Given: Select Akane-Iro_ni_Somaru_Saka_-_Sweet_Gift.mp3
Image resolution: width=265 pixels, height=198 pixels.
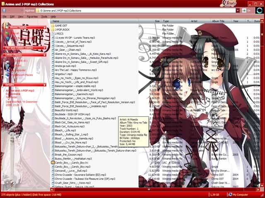Looking at the screenshot, I should [x=82, y=62].
